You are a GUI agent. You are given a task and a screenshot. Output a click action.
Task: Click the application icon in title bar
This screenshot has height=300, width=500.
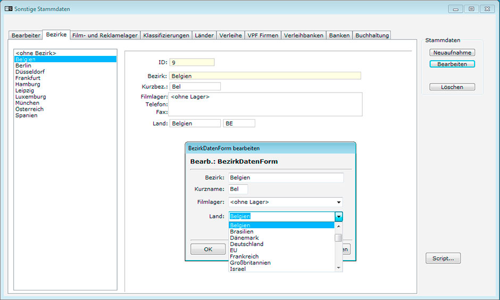(8, 9)
